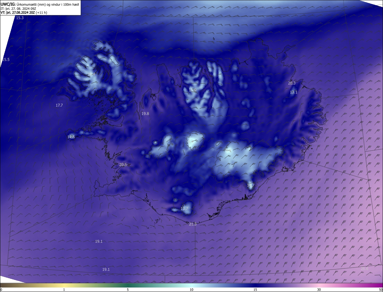Select the 11.6 value label
Image resolution: width=383 pixels, height=292 pixels.
(x=71, y=137)
